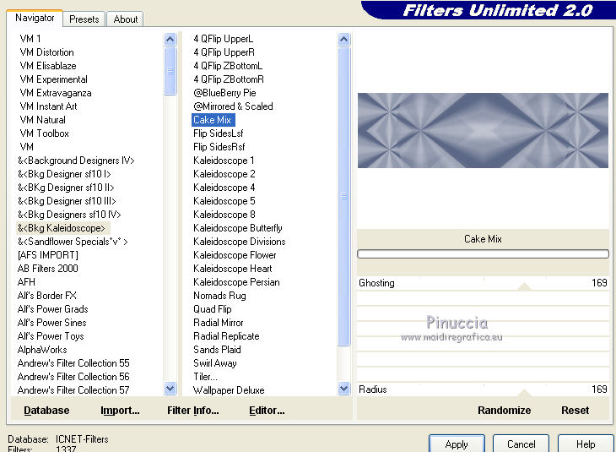The width and height of the screenshot is (616, 452).
Task: Choose Kaleidoscope Persian filter
Action: tap(236, 282)
